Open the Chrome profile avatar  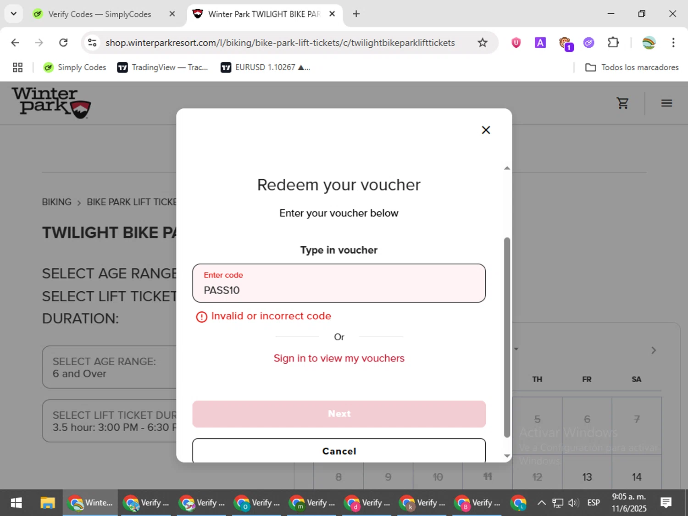coord(649,43)
